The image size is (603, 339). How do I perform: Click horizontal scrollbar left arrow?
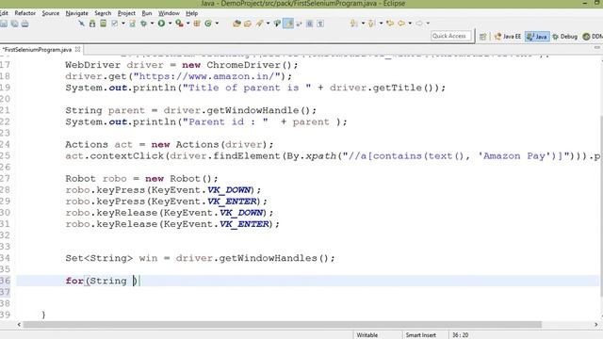pyautogui.click(x=19, y=325)
